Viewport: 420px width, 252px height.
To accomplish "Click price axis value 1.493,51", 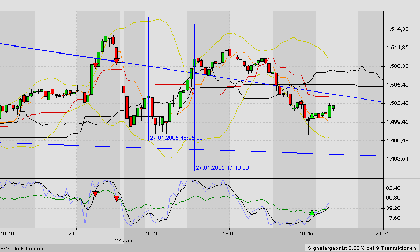I will [397, 159].
